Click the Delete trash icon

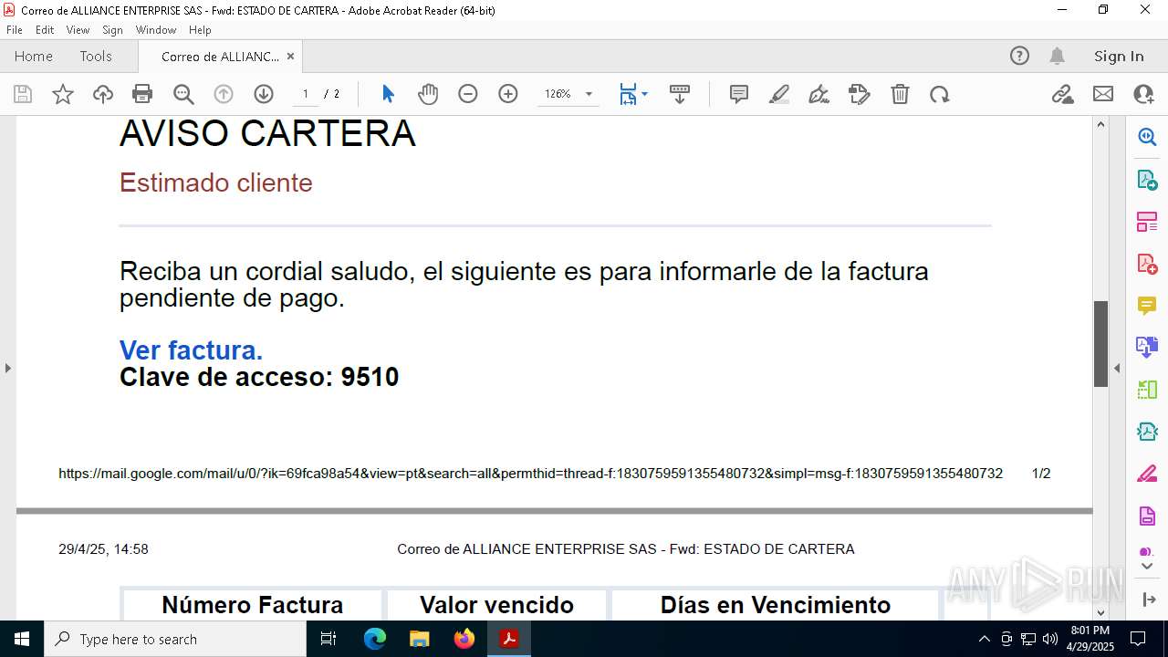pos(900,94)
